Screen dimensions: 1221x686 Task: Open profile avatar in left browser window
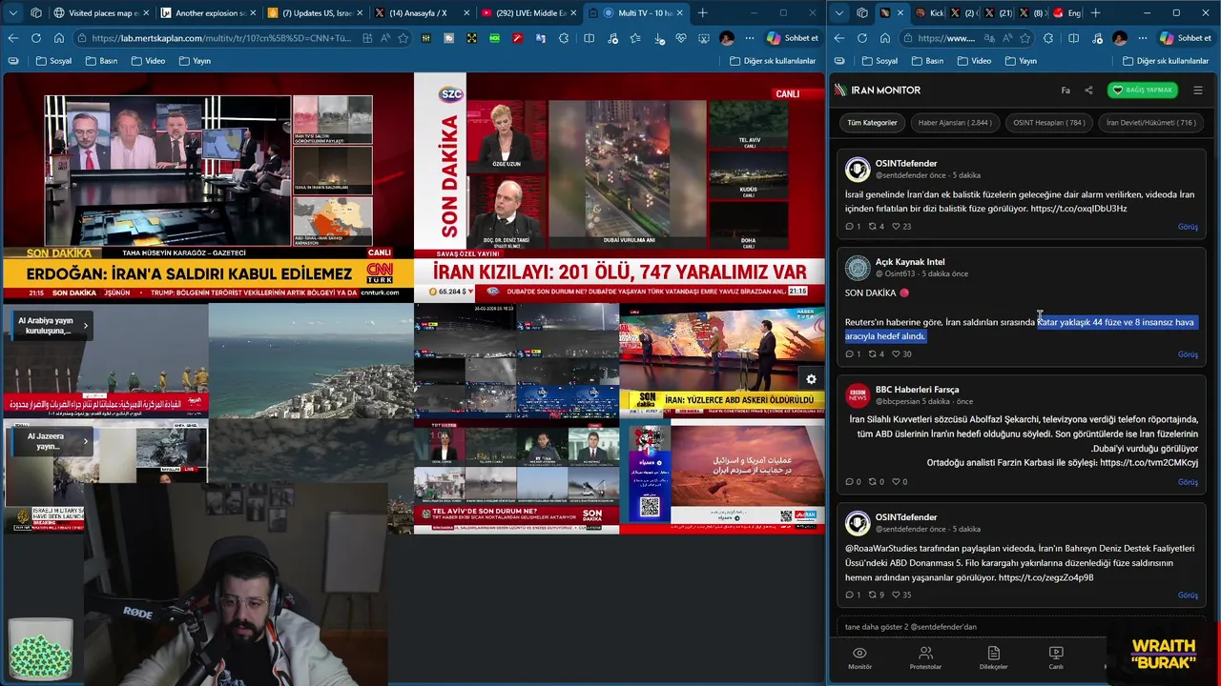pos(727,38)
